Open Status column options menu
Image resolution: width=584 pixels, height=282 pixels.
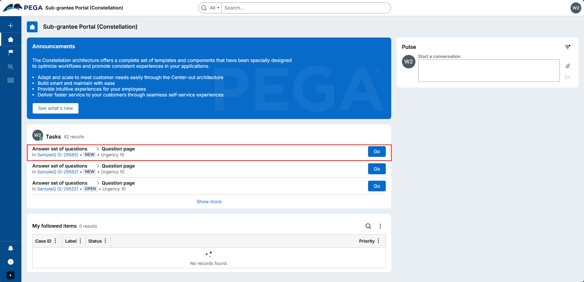105,241
